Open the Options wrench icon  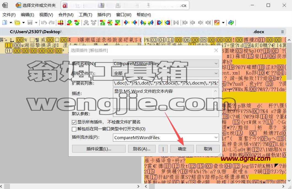coord(217,22)
